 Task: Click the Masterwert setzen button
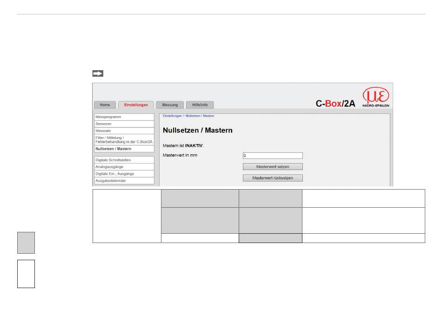point(273,167)
